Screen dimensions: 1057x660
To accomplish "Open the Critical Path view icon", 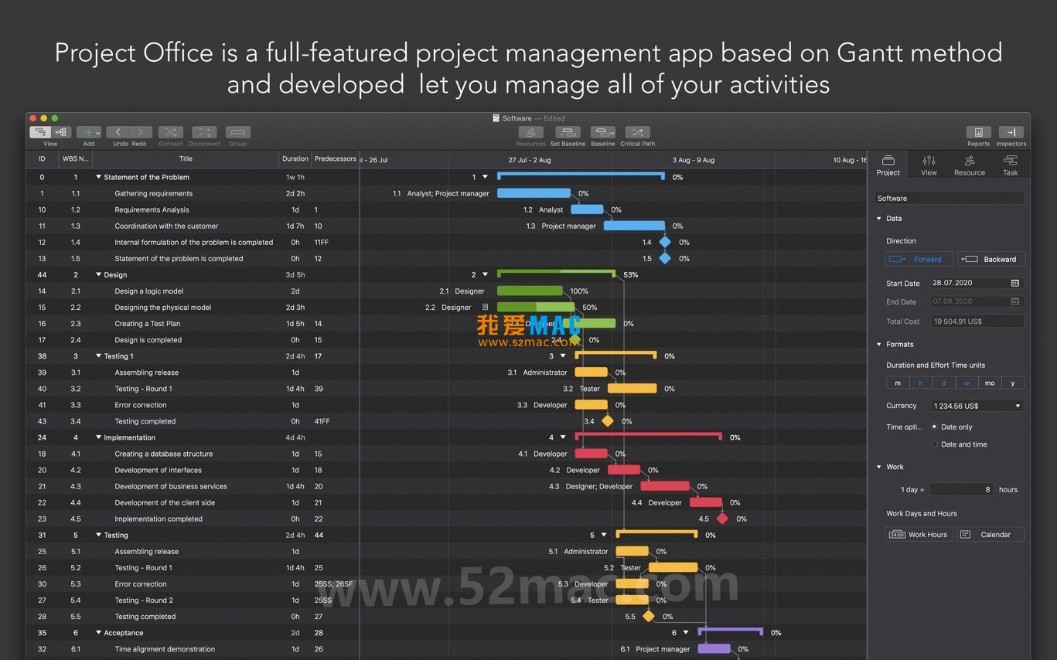I will pos(637,132).
